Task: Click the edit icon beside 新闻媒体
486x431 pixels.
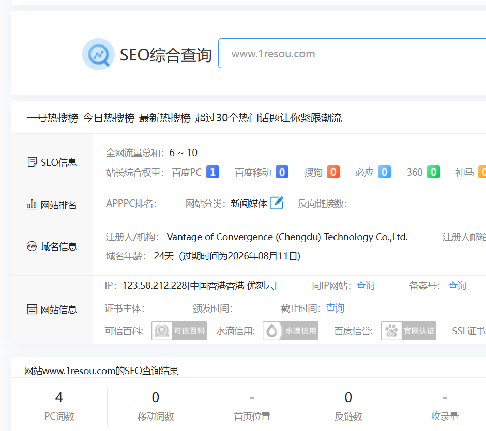Action: tap(277, 203)
